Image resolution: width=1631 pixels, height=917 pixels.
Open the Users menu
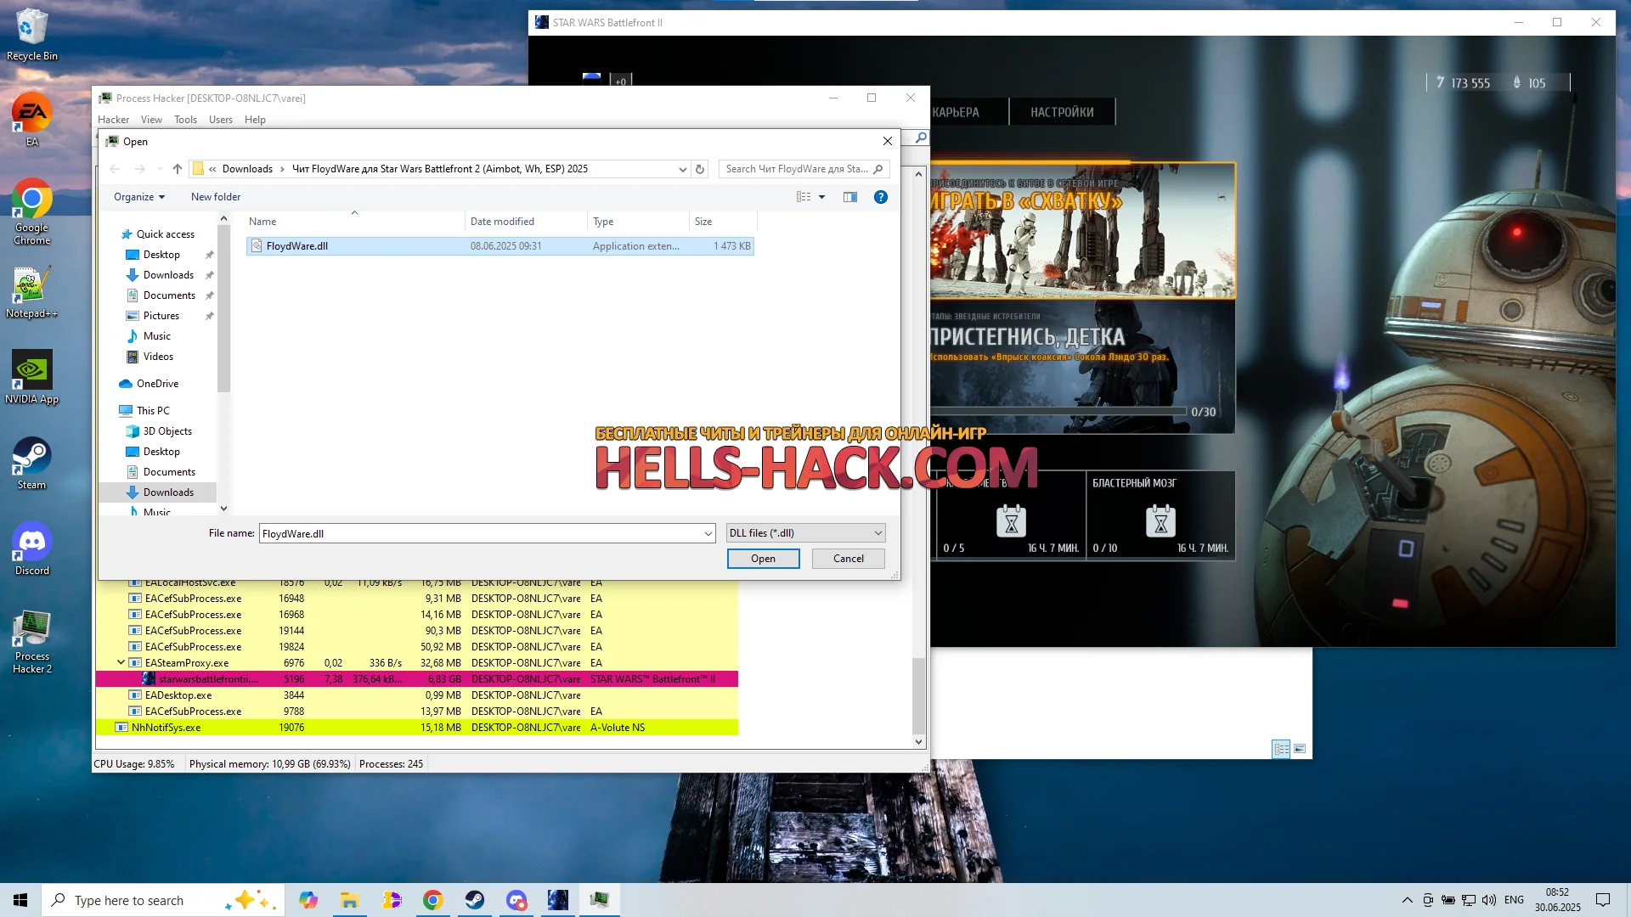coord(221,120)
